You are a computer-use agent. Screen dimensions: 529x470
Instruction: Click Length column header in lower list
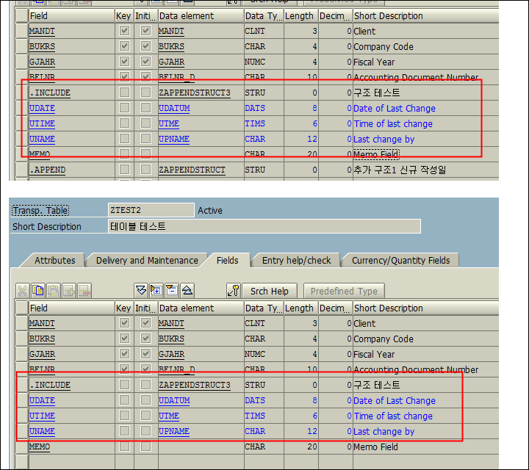pyautogui.click(x=301, y=308)
